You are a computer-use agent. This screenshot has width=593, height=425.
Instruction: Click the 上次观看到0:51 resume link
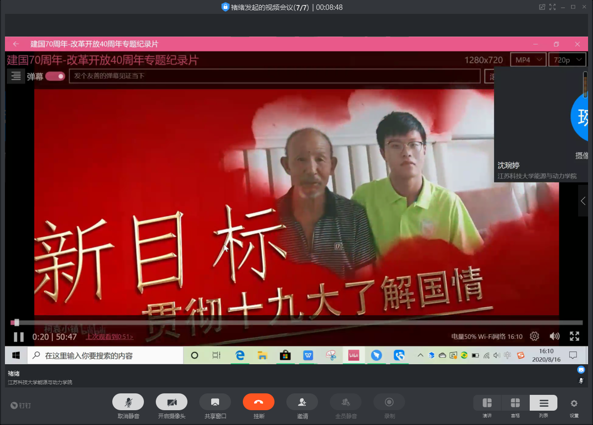109,337
